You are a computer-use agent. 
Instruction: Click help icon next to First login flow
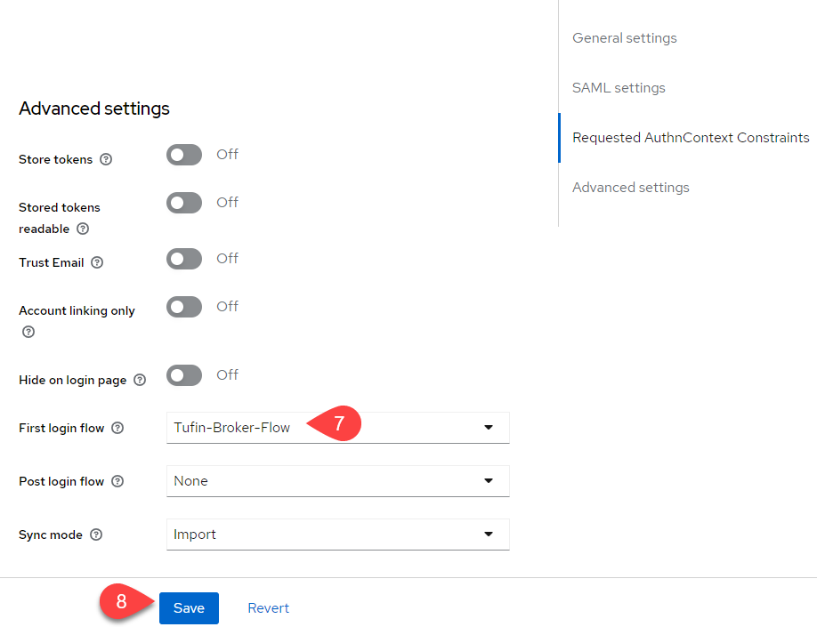(117, 429)
